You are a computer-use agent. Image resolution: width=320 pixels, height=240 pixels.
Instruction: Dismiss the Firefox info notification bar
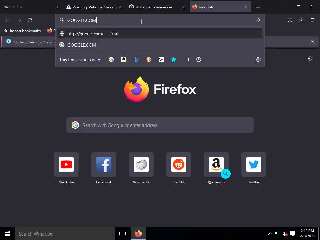click(312, 42)
